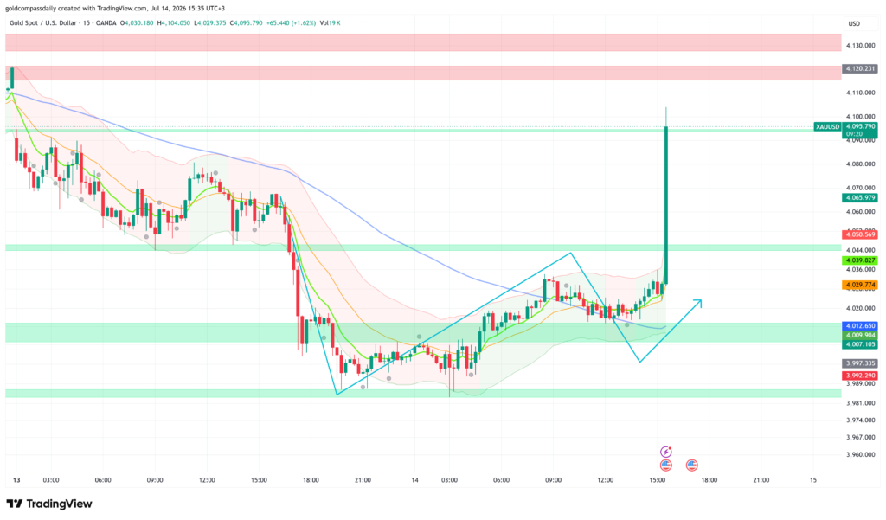The height and width of the screenshot is (520, 886).
Task: Click the orange 4,029.774 price label
Action: pyautogui.click(x=860, y=286)
